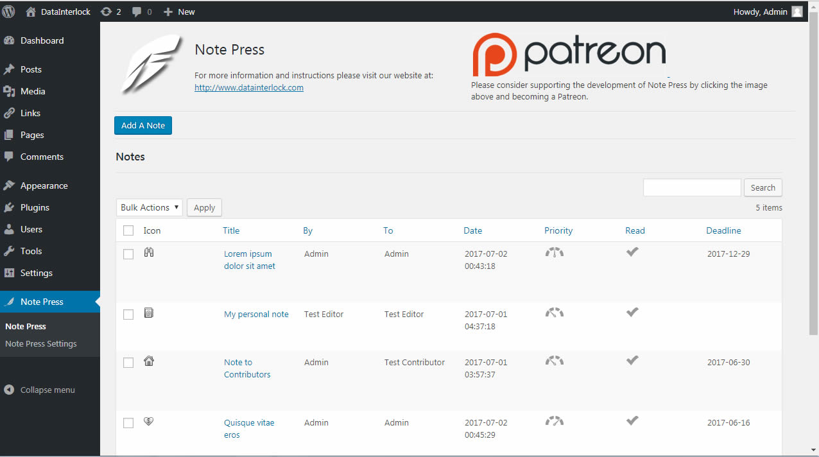Screen dimensions: 819x457
Task: Click read checkmark on Lorem ipsum row
Action: point(632,252)
